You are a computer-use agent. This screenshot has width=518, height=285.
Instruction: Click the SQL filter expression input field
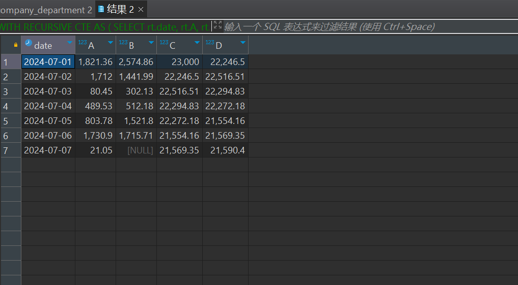[370, 27]
